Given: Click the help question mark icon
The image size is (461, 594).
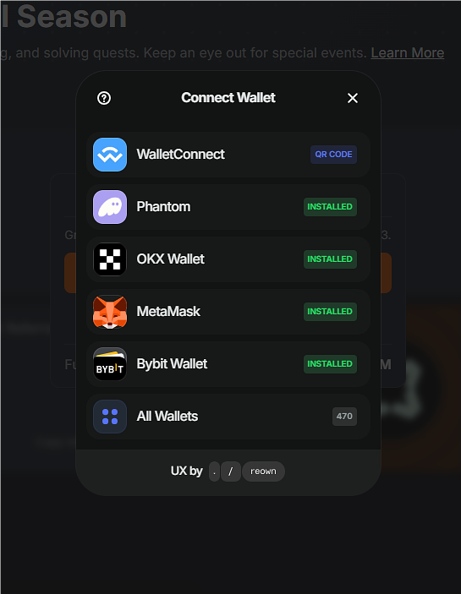Looking at the screenshot, I should point(104,98).
